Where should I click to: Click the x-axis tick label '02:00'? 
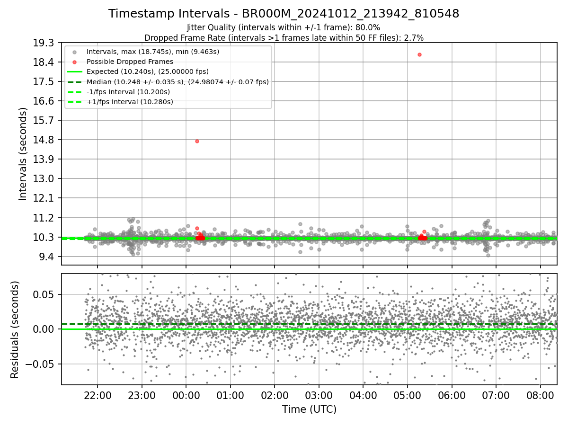tap(275, 395)
